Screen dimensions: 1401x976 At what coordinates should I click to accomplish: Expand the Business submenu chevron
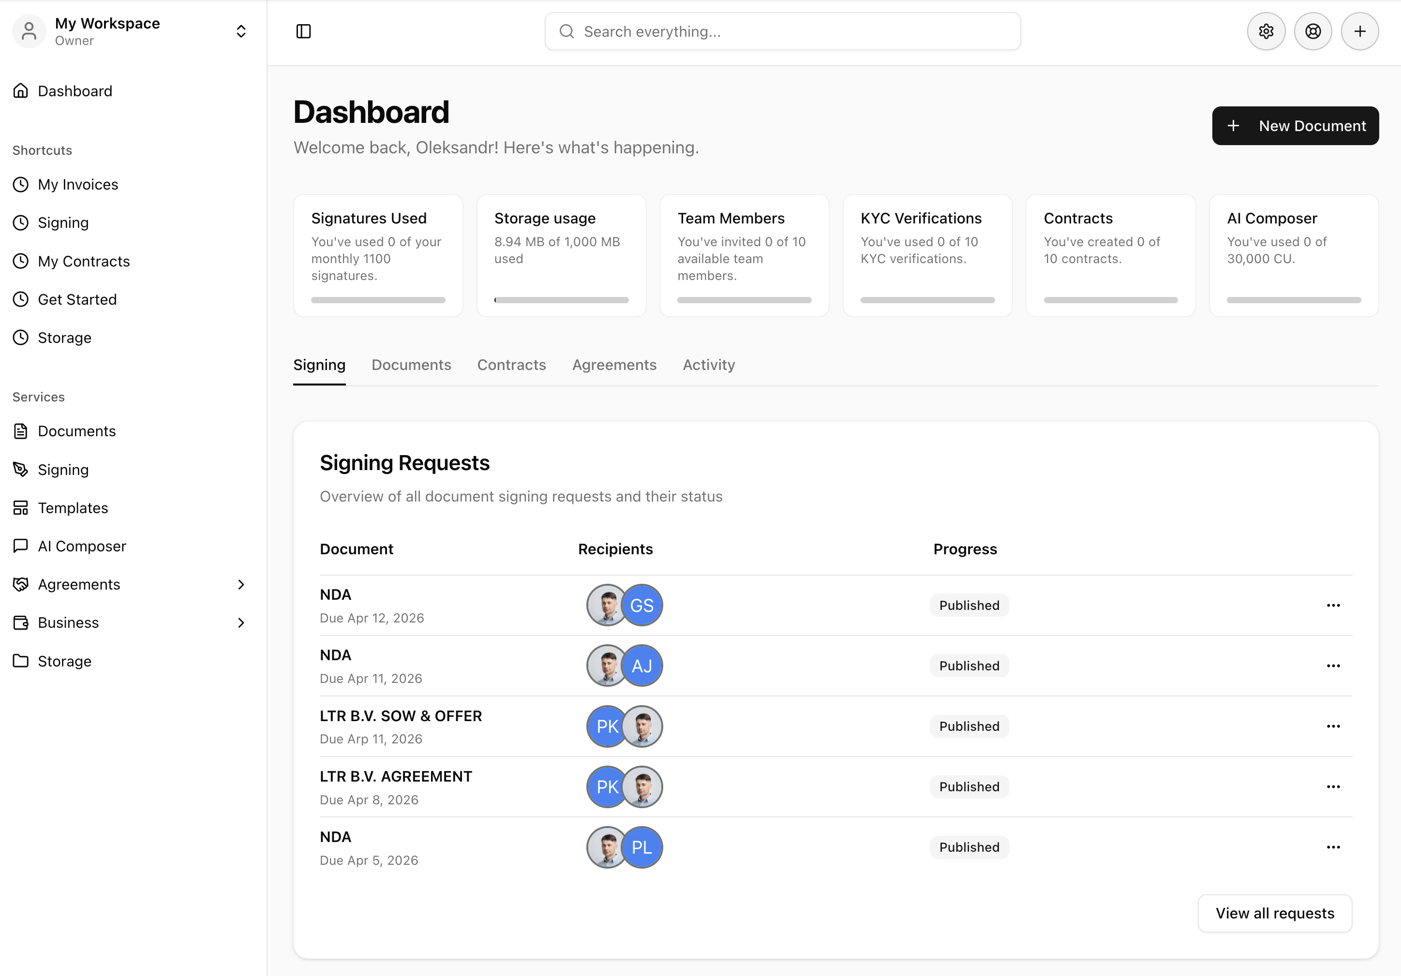pyautogui.click(x=241, y=623)
